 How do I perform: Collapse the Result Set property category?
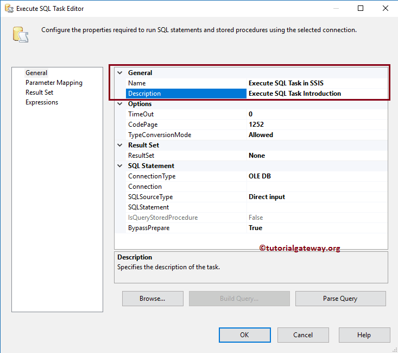[x=120, y=145]
